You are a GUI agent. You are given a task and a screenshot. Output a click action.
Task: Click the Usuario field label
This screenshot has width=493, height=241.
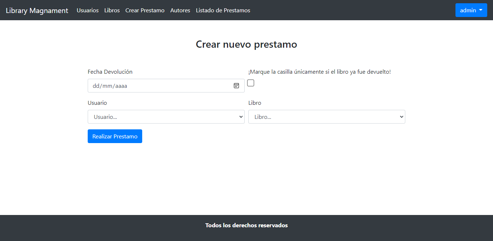pyautogui.click(x=97, y=103)
